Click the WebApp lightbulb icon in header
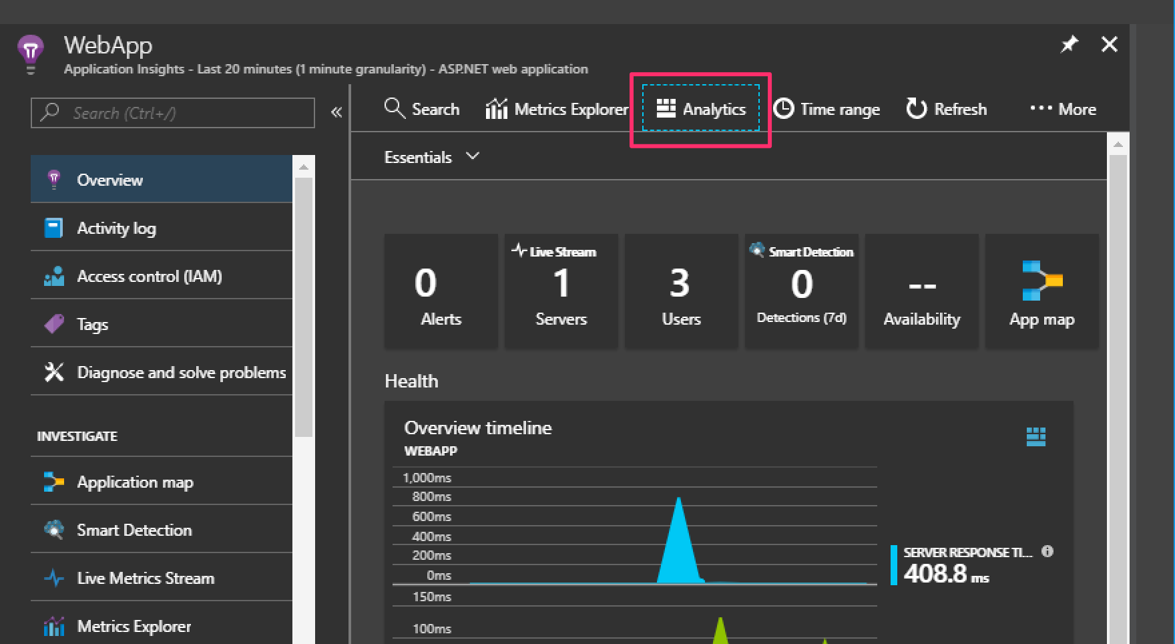Viewport: 1175px width, 644px height. (30, 53)
